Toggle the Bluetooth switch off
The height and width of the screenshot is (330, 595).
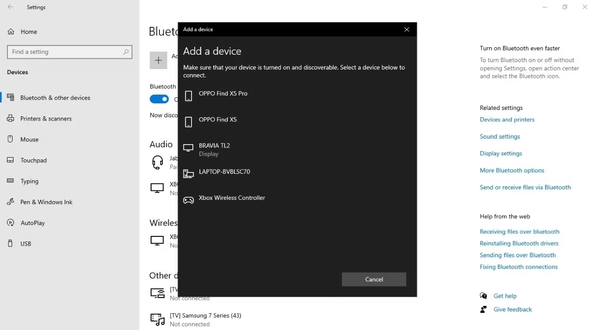click(x=159, y=99)
